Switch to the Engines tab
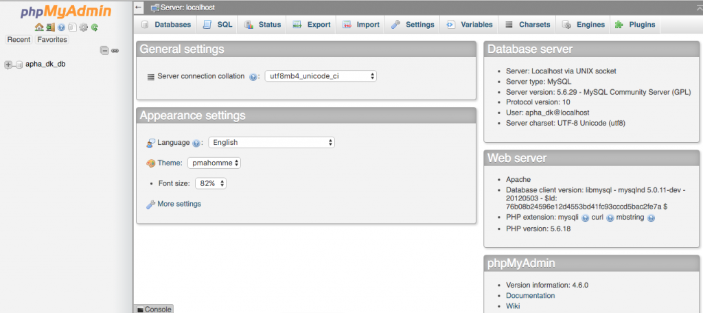Image resolution: width=703 pixels, height=313 pixels. tap(584, 25)
